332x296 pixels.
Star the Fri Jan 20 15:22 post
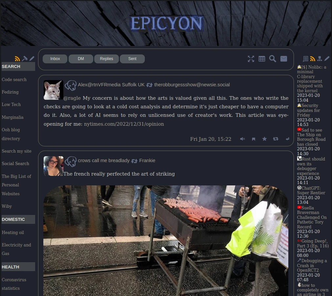pyautogui.click(x=264, y=139)
